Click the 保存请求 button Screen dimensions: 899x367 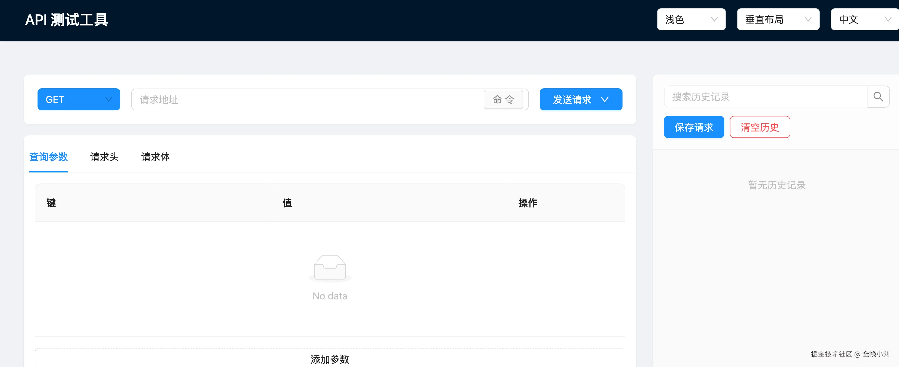(694, 127)
